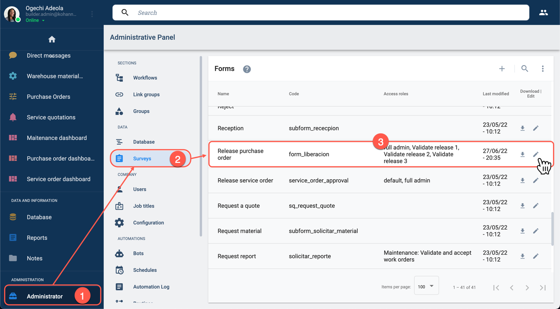Click the Forms help question mark icon
Screen dimensions: 560x309
pos(247,69)
